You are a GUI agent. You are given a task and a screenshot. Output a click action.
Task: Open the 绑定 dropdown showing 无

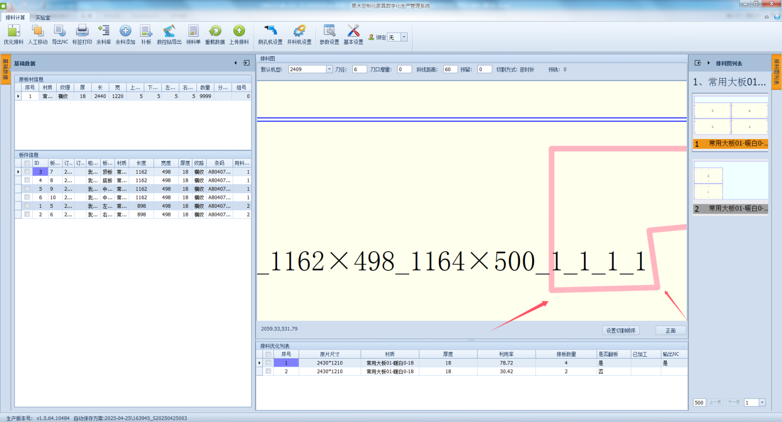pos(404,37)
